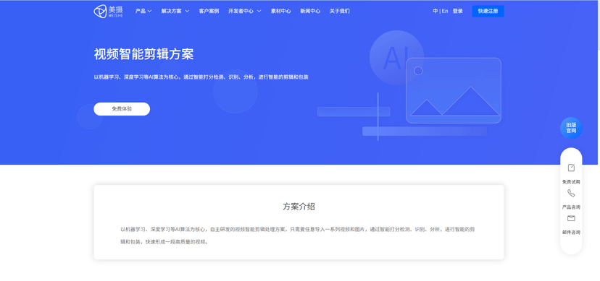Open 素材中心 in the navigation bar
The width and height of the screenshot is (600, 281).
click(281, 11)
